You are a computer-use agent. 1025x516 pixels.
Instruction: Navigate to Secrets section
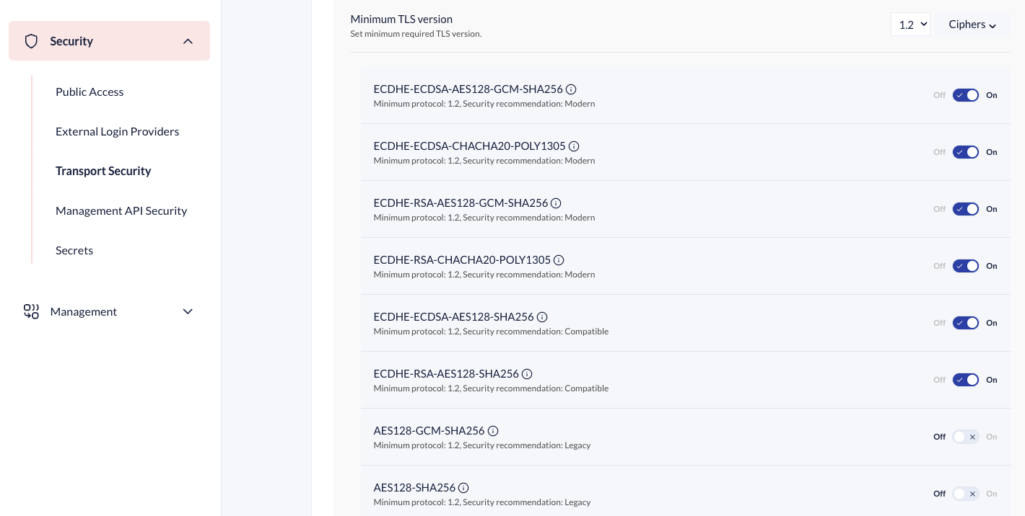pos(74,250)
